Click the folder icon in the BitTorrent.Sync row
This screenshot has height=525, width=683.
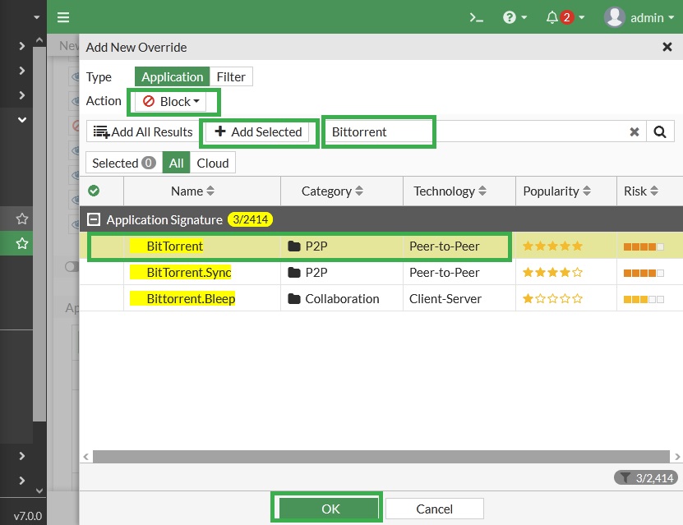[x=294, y=273]
